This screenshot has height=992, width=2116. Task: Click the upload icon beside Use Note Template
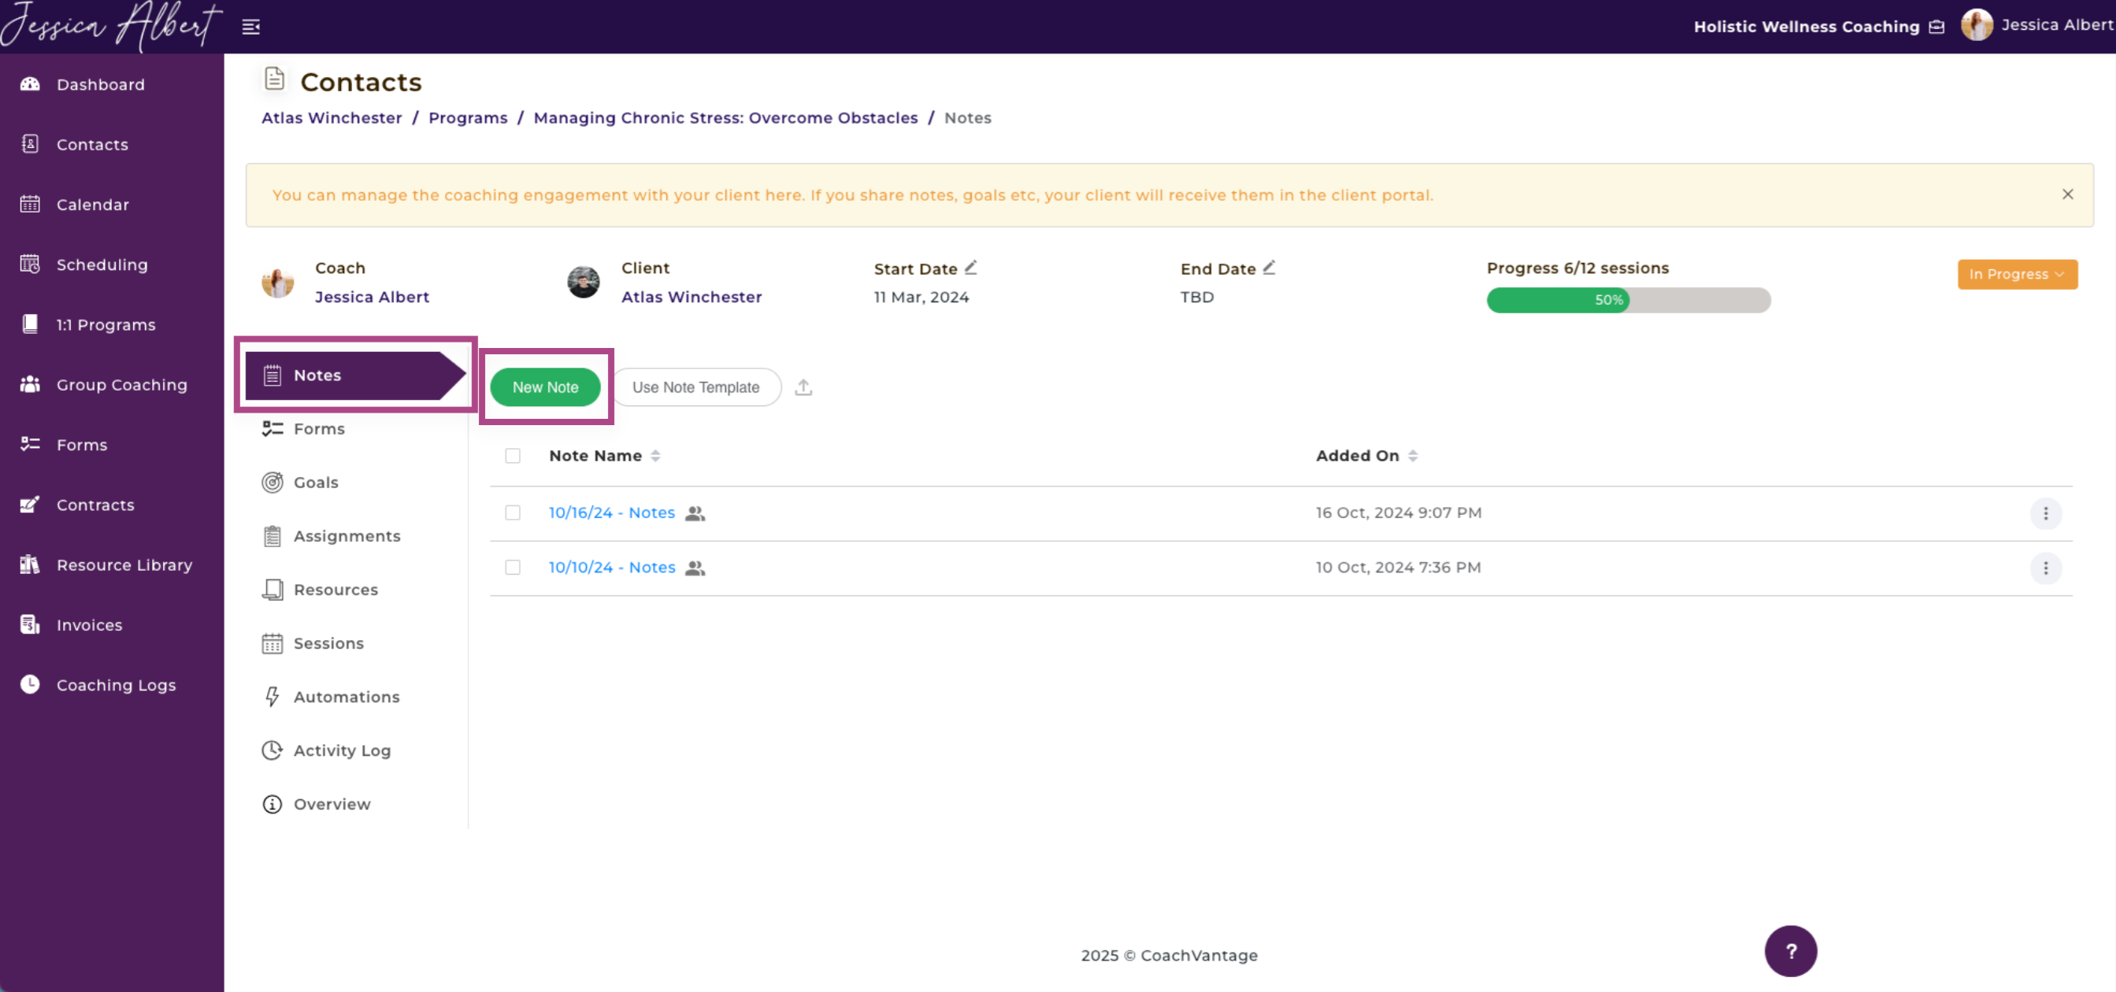pos(803,387)
